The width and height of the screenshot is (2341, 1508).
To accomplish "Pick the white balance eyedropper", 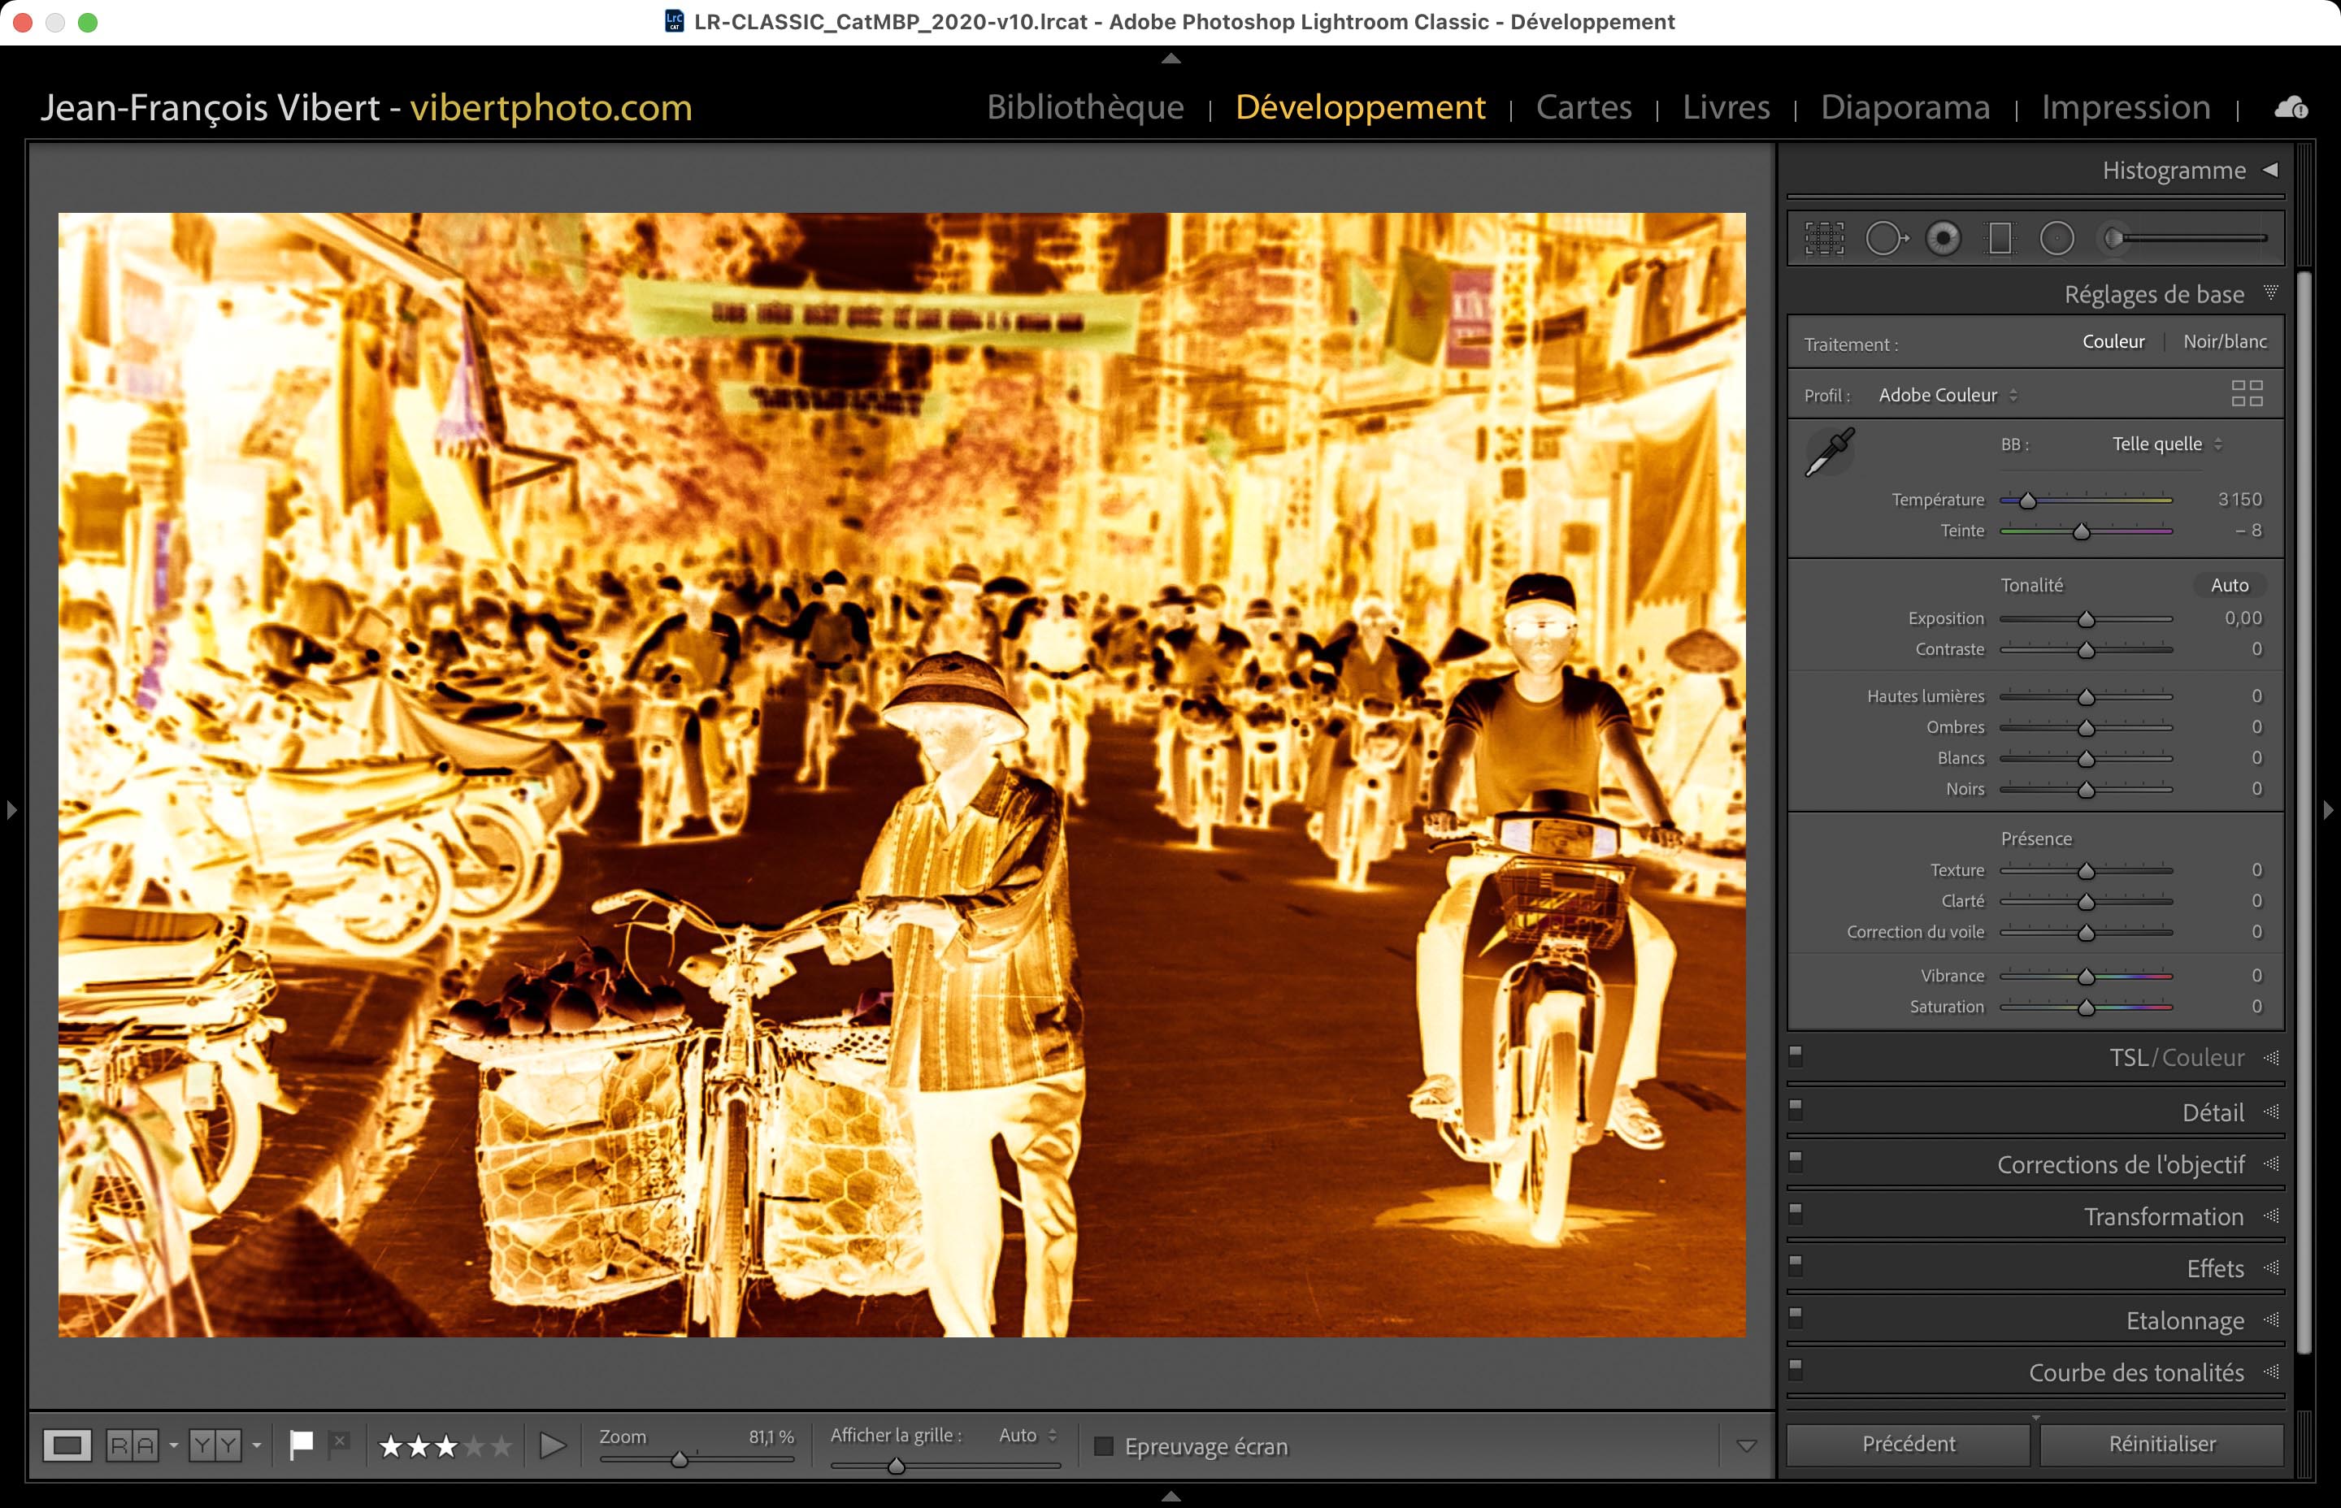I will tap(1829, 452).
